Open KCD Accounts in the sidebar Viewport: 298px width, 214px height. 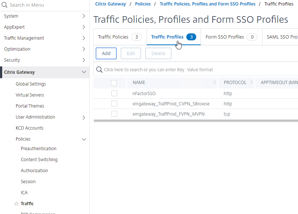tap(29, 128)
